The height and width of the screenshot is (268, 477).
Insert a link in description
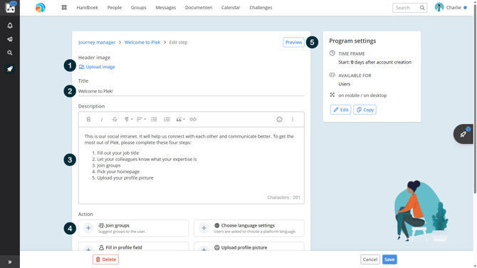[193, 119]
